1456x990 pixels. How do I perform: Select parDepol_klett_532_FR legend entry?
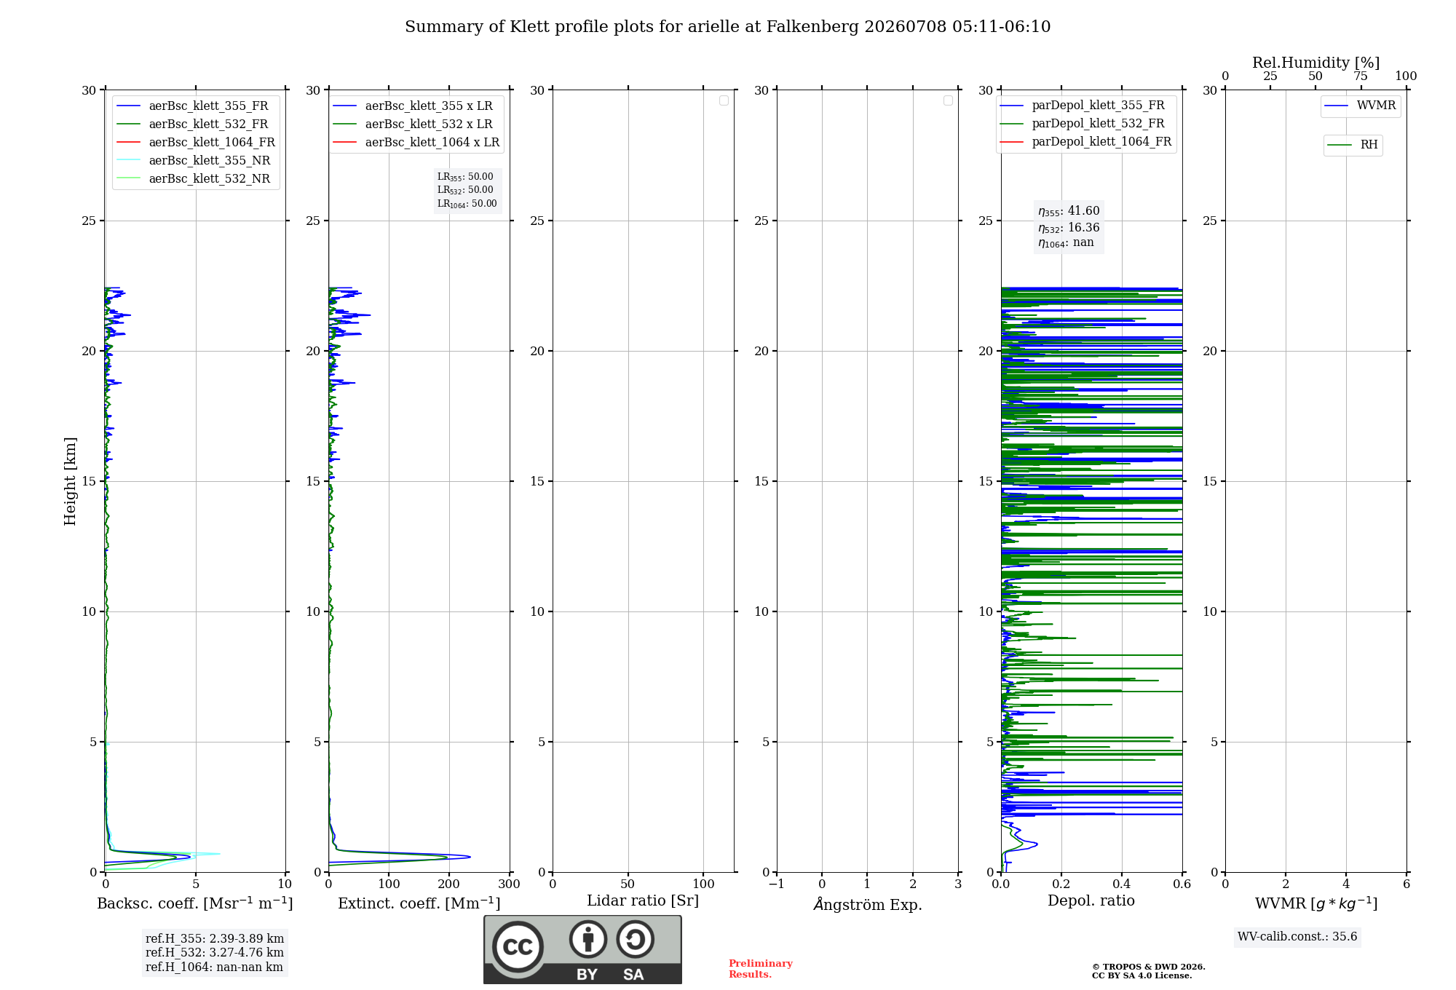[x=1086, y=124]
